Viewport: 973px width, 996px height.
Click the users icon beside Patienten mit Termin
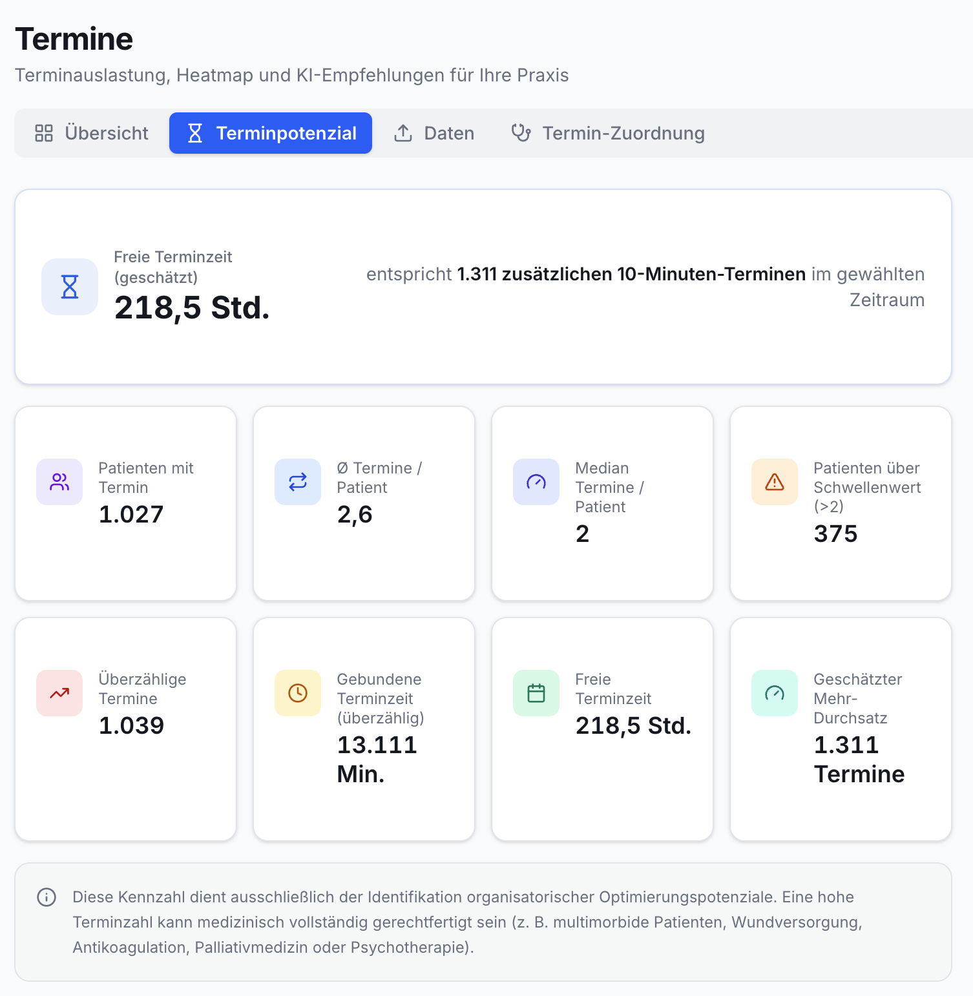click(59, 482)
